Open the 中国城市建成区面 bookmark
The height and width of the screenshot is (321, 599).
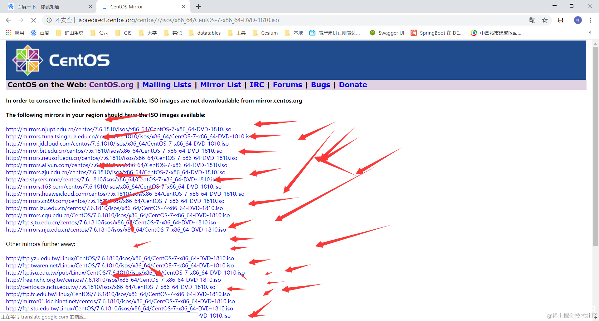[496, 33]
